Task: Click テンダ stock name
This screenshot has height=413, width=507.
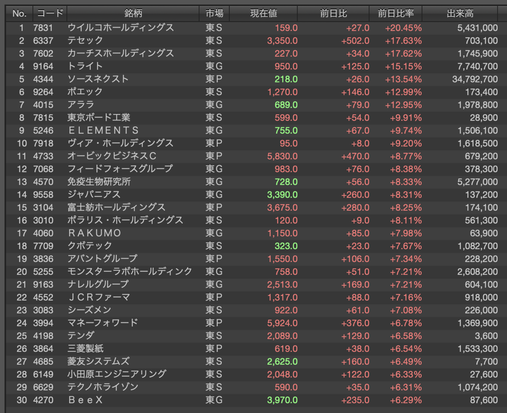Action: coord(81,335)
